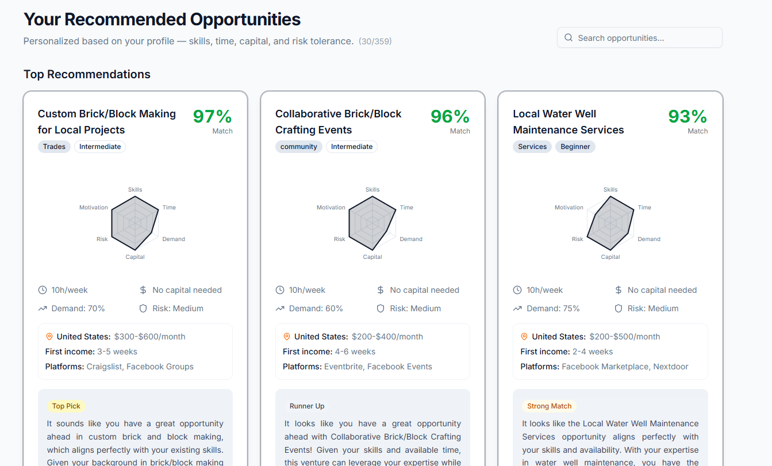Click the risk shield icon on Custom Brick card
Viewport: 772px width, 466px height.
click(x=143, y=308)
